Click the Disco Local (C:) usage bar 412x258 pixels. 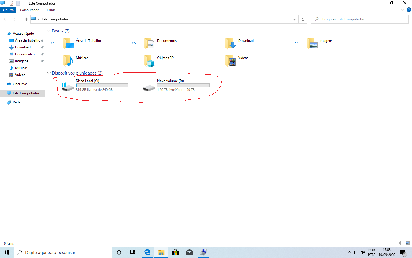point(102,85)
